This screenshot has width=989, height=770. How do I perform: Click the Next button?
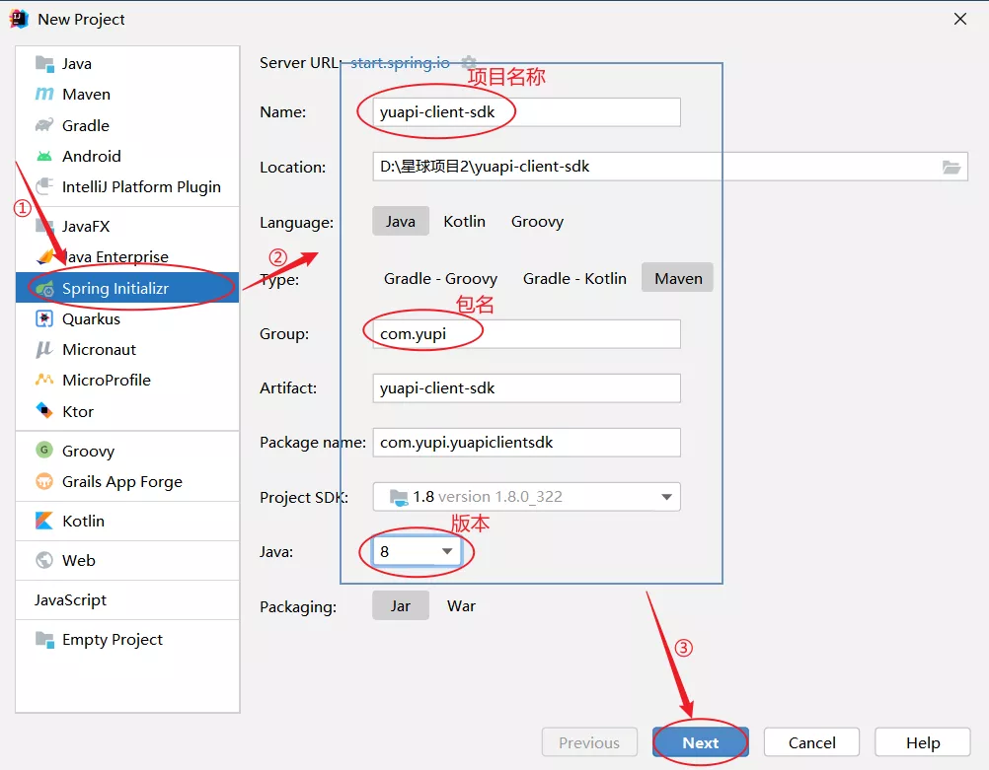point(700,742)
